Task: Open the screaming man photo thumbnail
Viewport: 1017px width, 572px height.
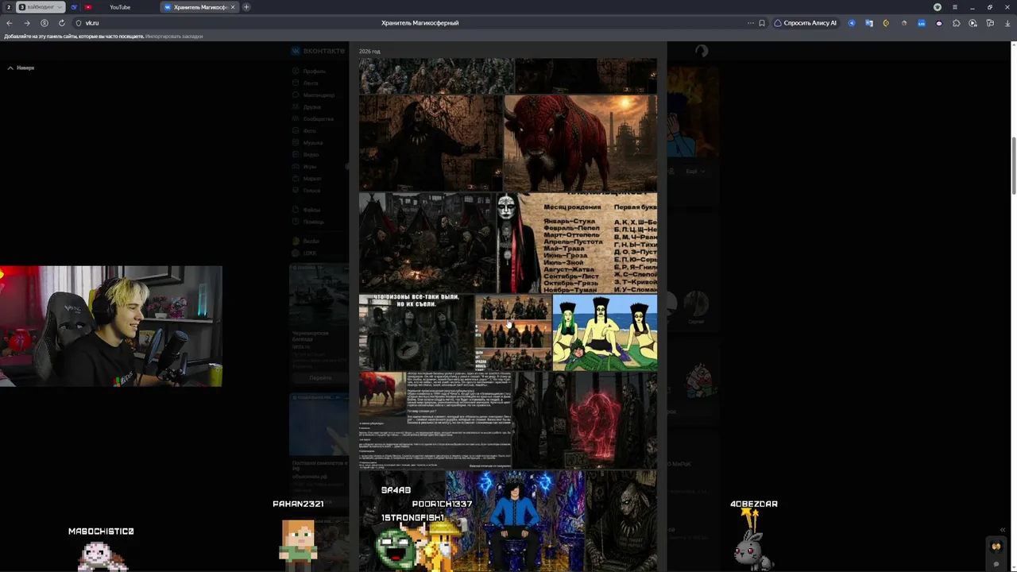Action: coord(431,143)
